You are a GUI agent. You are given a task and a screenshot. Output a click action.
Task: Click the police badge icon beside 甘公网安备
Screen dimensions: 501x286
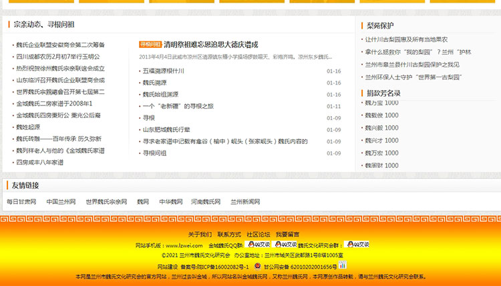257,266
